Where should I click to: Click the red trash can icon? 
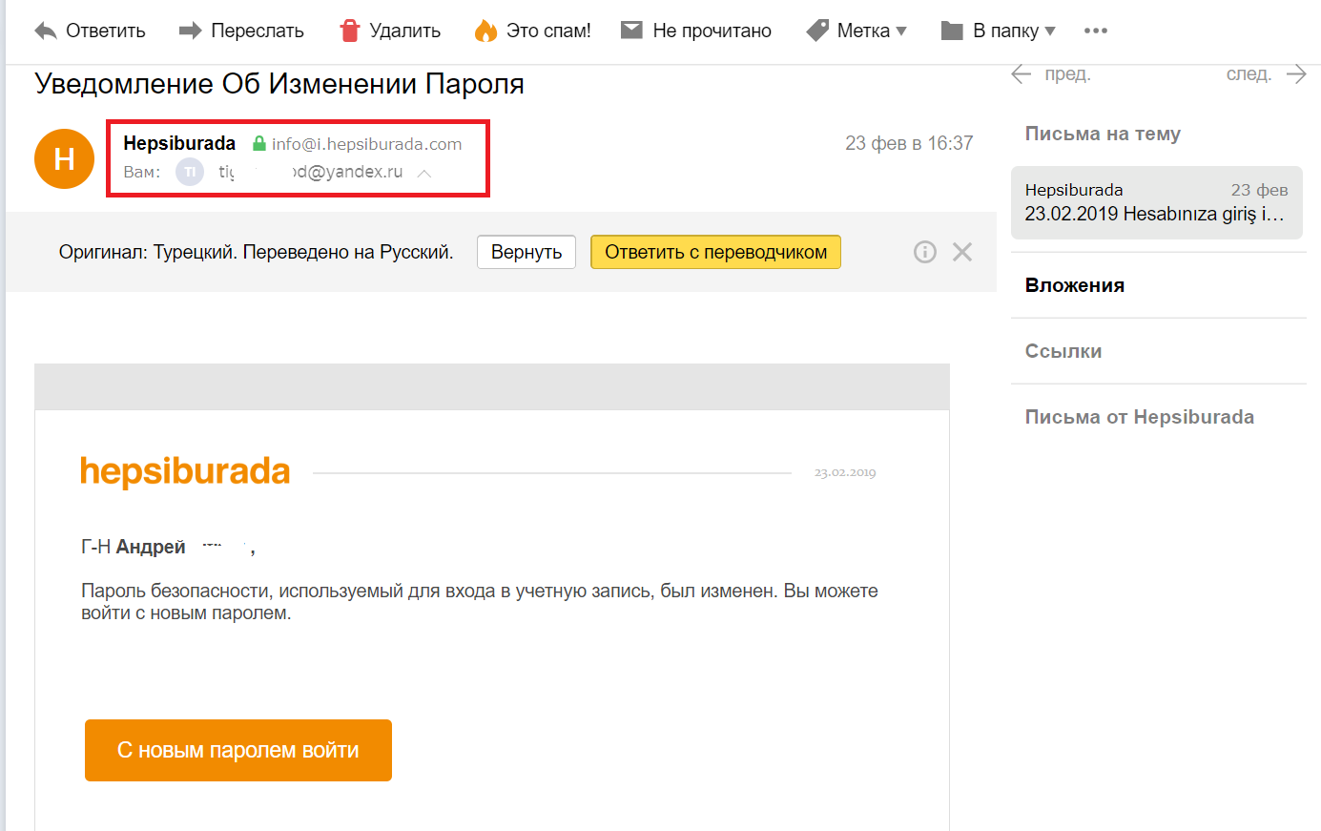click(350, 31)
